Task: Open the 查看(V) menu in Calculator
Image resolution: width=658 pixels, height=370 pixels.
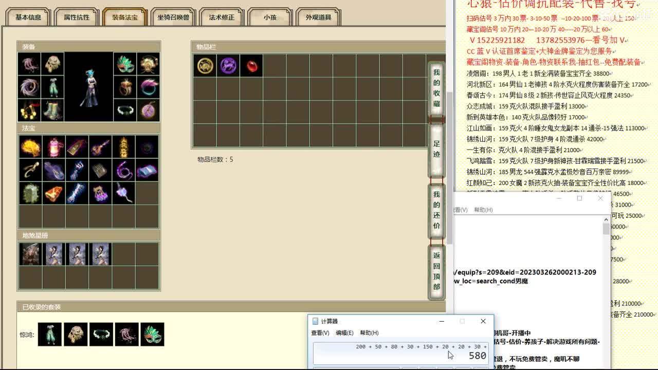Action: coord(320,333)
